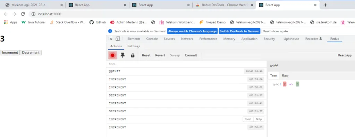The width and height of the screenshot is (355, 137).
Task: Open the Elements panel in DevTools
Action: pyautogui.click(x=134, y=39)
